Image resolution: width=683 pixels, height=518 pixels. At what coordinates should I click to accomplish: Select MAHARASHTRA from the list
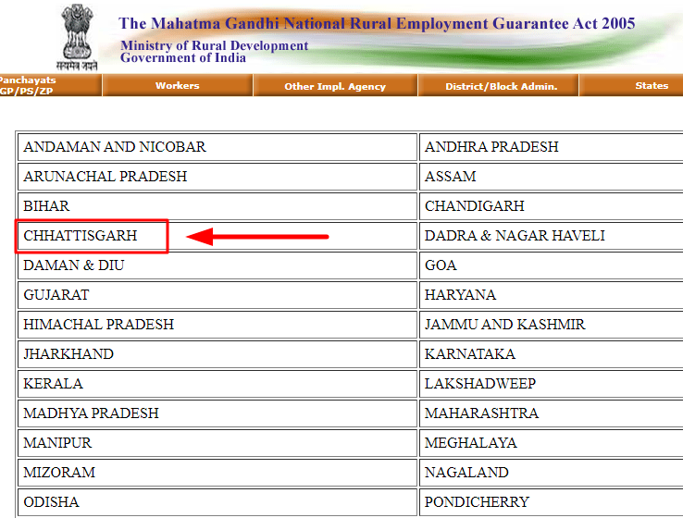(x=481, y=413)
